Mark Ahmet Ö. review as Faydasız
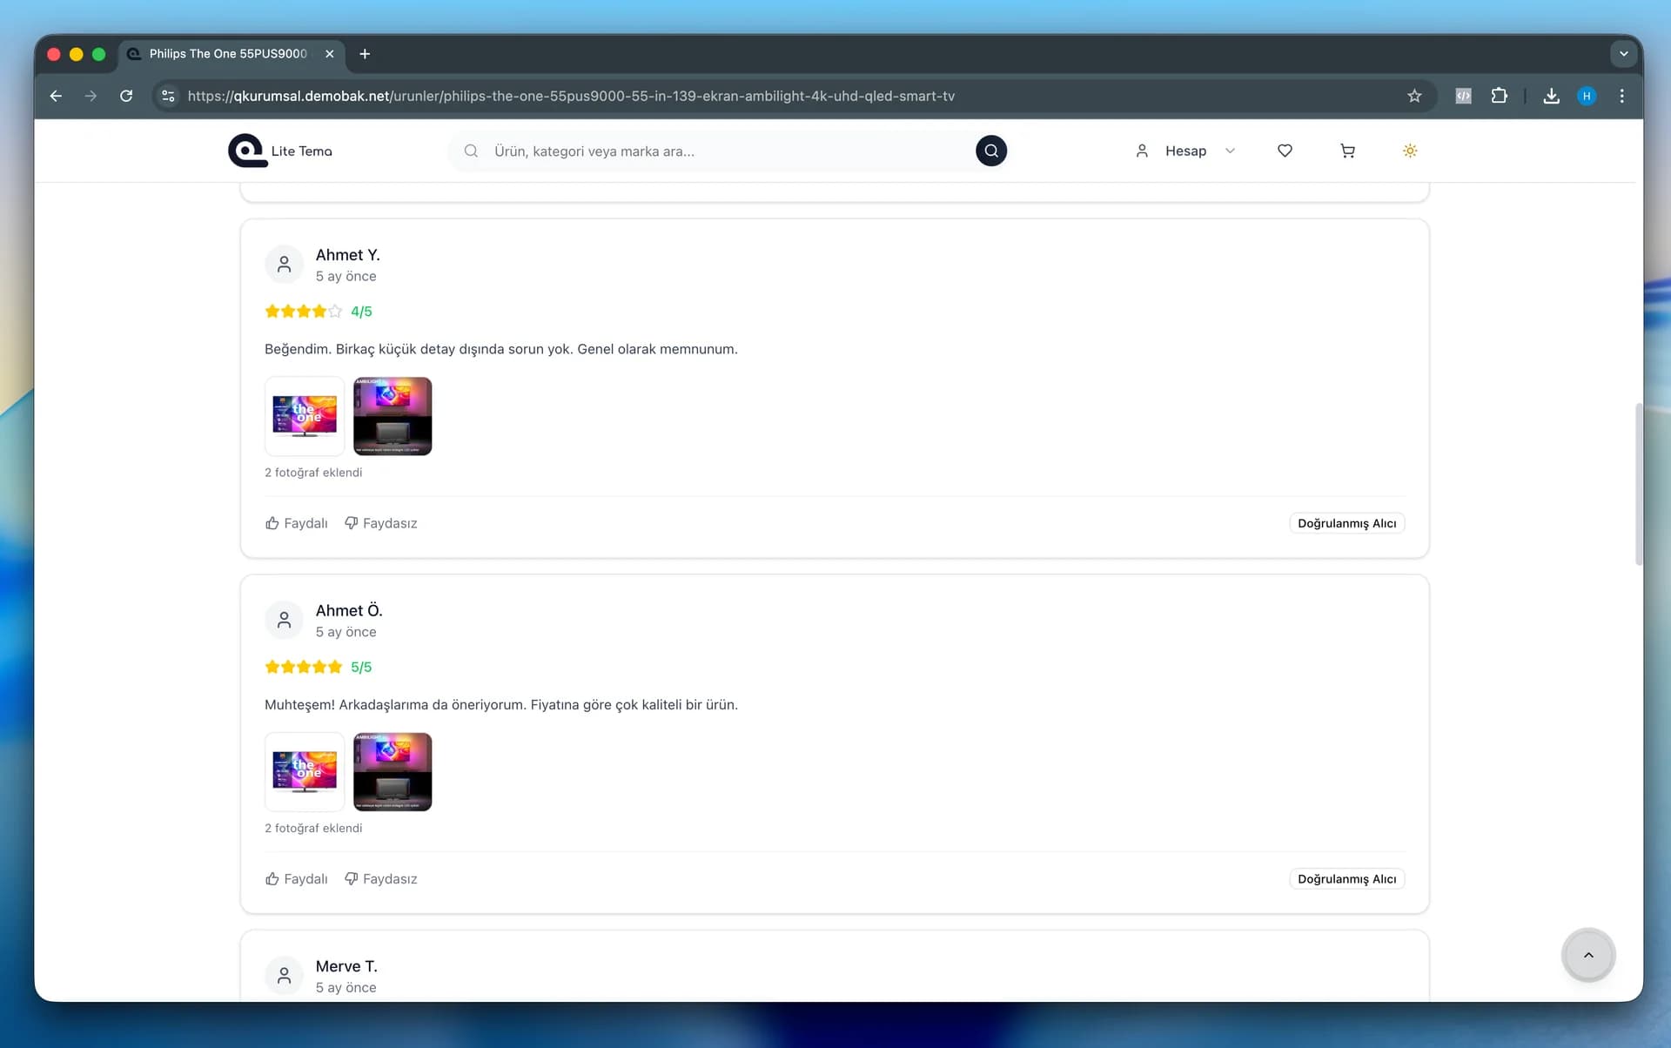1671x1048 pixels. pyautogui.click(x=381, y=879)
